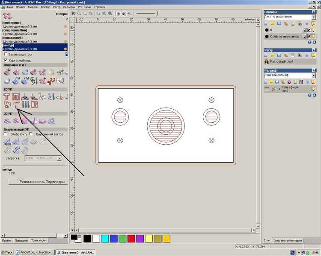This screenshot has width=321, height=256.
Task: Move vector layer up with blue arrow
Action: [x=310, y=42]
